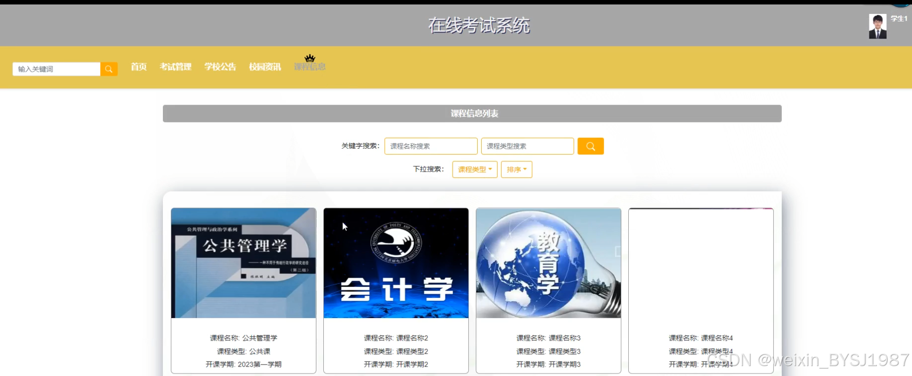Expand the 排序 dropdown
The width and height of the screenshot is (912, 376).
click(516, 169)
